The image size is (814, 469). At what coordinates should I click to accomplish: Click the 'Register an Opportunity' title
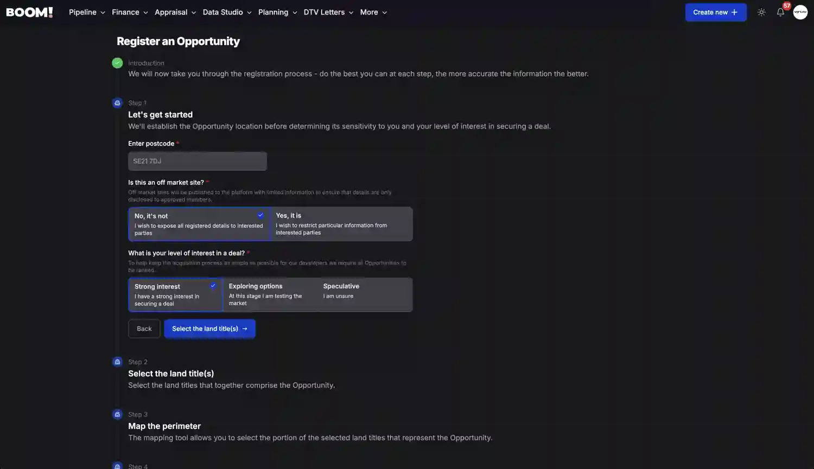[178, 41]
